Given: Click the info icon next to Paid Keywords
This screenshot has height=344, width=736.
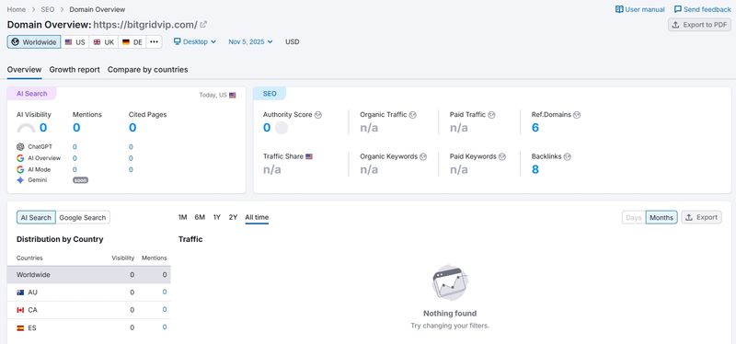Looking at the screenshot, I should pyautogui.click(x=501, y=156).
